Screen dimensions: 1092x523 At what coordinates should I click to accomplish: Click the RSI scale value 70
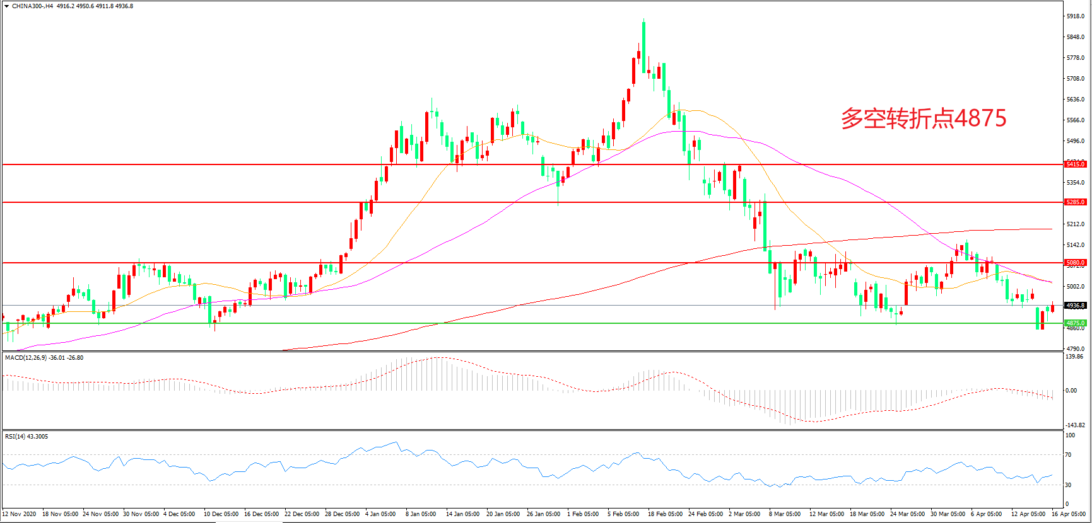(x=1068, y=455)
